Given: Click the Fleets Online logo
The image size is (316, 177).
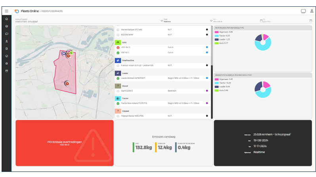Looking at the screenshot, I should tap(17, 11).
